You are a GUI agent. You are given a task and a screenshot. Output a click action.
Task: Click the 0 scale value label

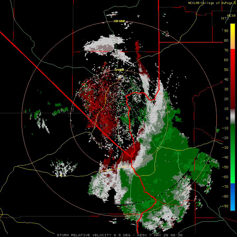pyautogui.click(x=227, y=118)
